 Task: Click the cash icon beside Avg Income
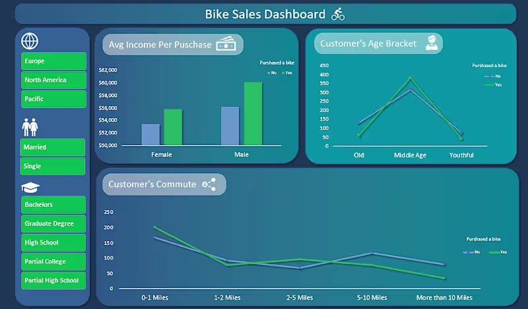(x=226, y=43)
